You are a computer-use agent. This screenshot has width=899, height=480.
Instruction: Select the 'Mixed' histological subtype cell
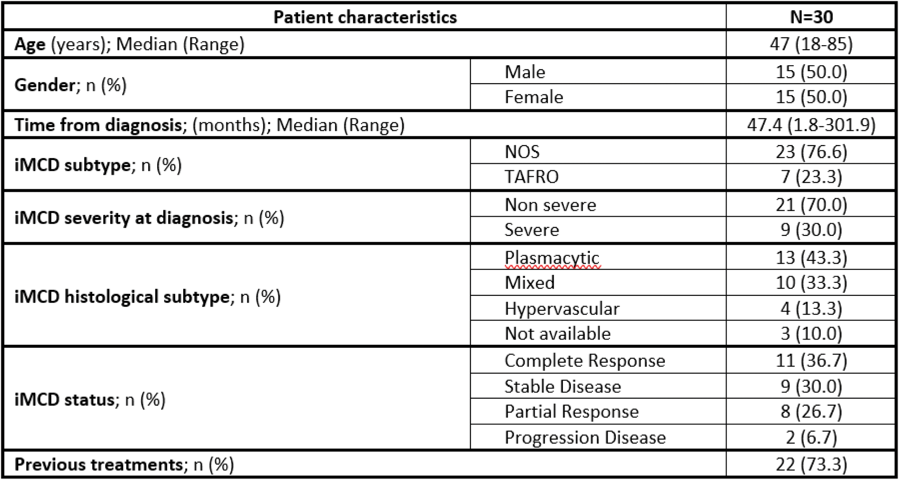point(529,283)
